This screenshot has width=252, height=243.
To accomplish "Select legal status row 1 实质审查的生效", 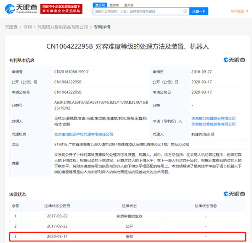I will (x=128, y=216).
